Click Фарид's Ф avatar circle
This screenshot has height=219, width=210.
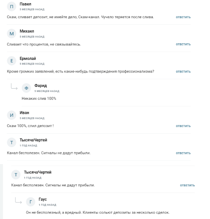tap(26, 88)
